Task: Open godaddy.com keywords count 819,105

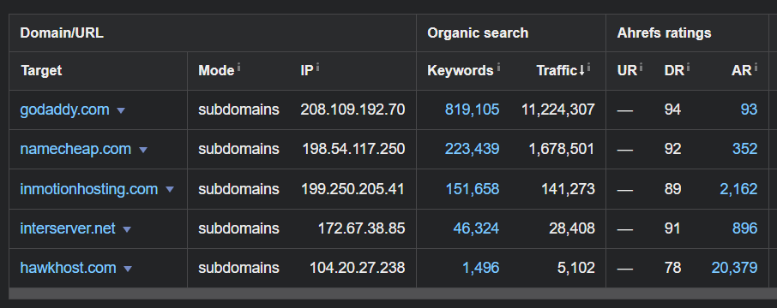Action: [472, 110]
